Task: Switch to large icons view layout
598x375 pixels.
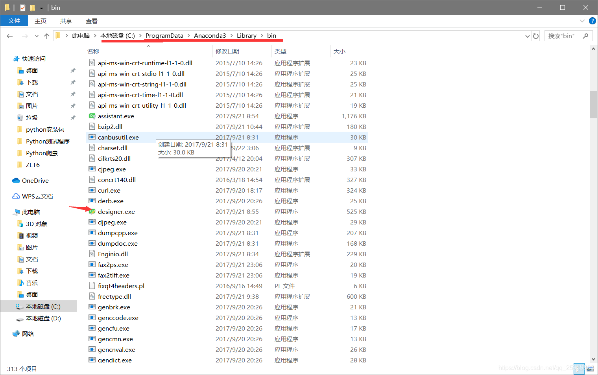Action: pos(590,369)
